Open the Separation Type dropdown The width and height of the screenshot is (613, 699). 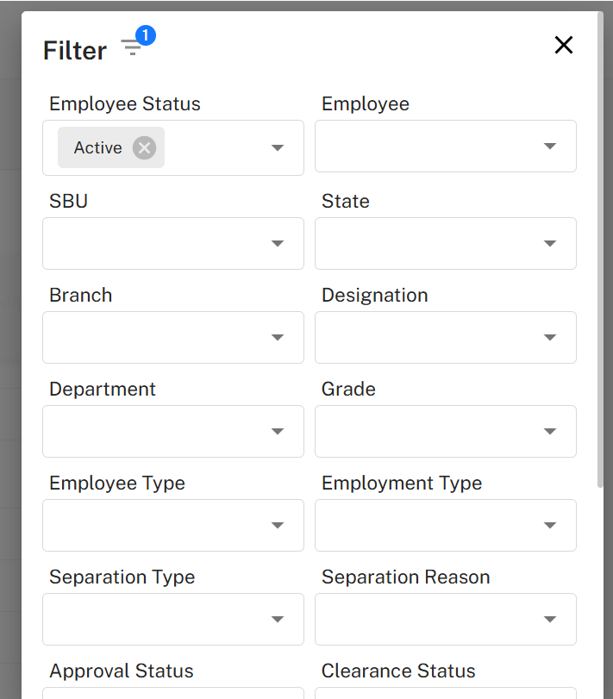click(278, 620)
